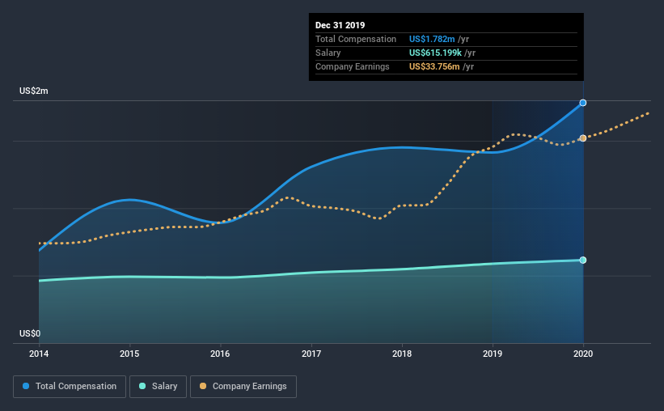Toggle the Company Earnings legend button
This screenshot has width=664, height=411.
click(x=243, y=387)
